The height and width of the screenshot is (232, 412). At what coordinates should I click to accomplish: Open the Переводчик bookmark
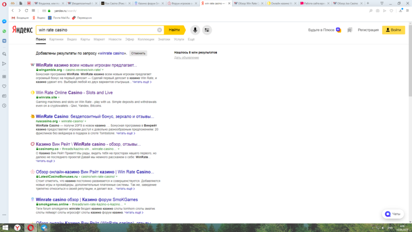tap(82, 18)
